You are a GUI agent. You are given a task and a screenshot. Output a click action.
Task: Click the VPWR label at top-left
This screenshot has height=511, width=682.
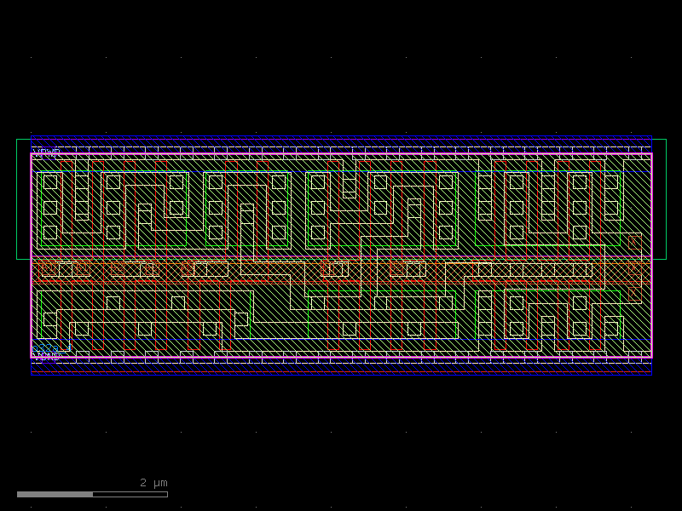tap(46, 152)
